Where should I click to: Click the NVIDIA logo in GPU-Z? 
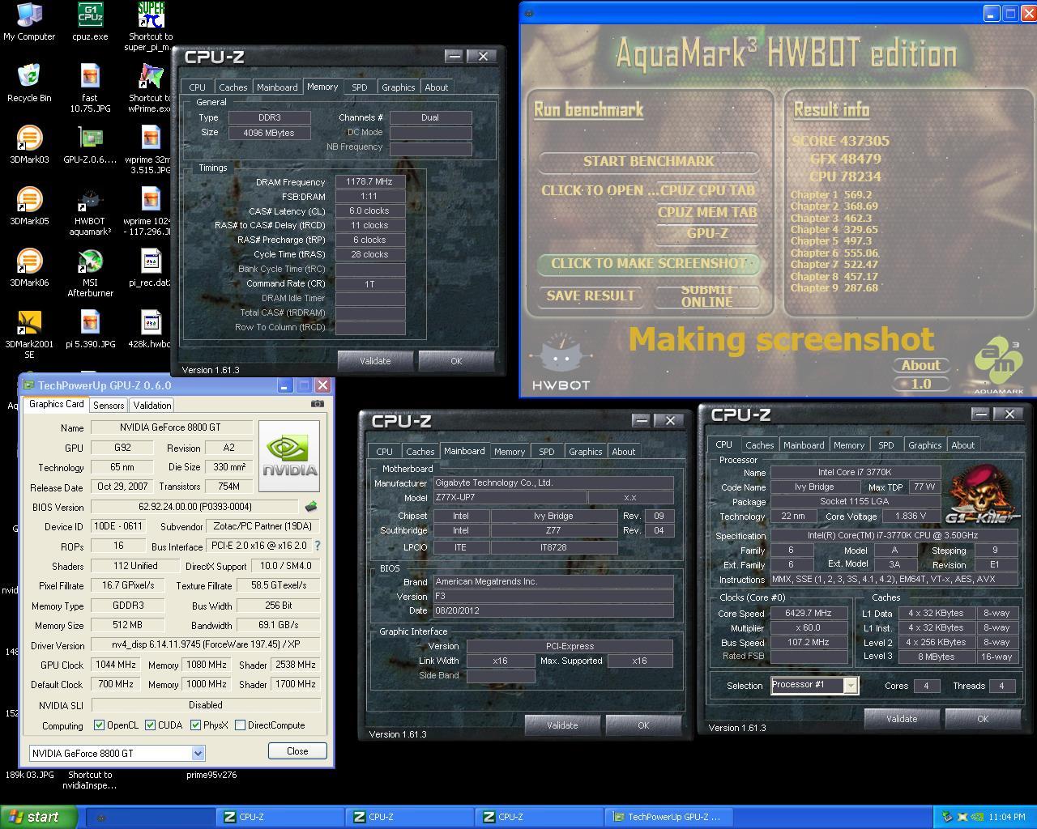[289, 455]
